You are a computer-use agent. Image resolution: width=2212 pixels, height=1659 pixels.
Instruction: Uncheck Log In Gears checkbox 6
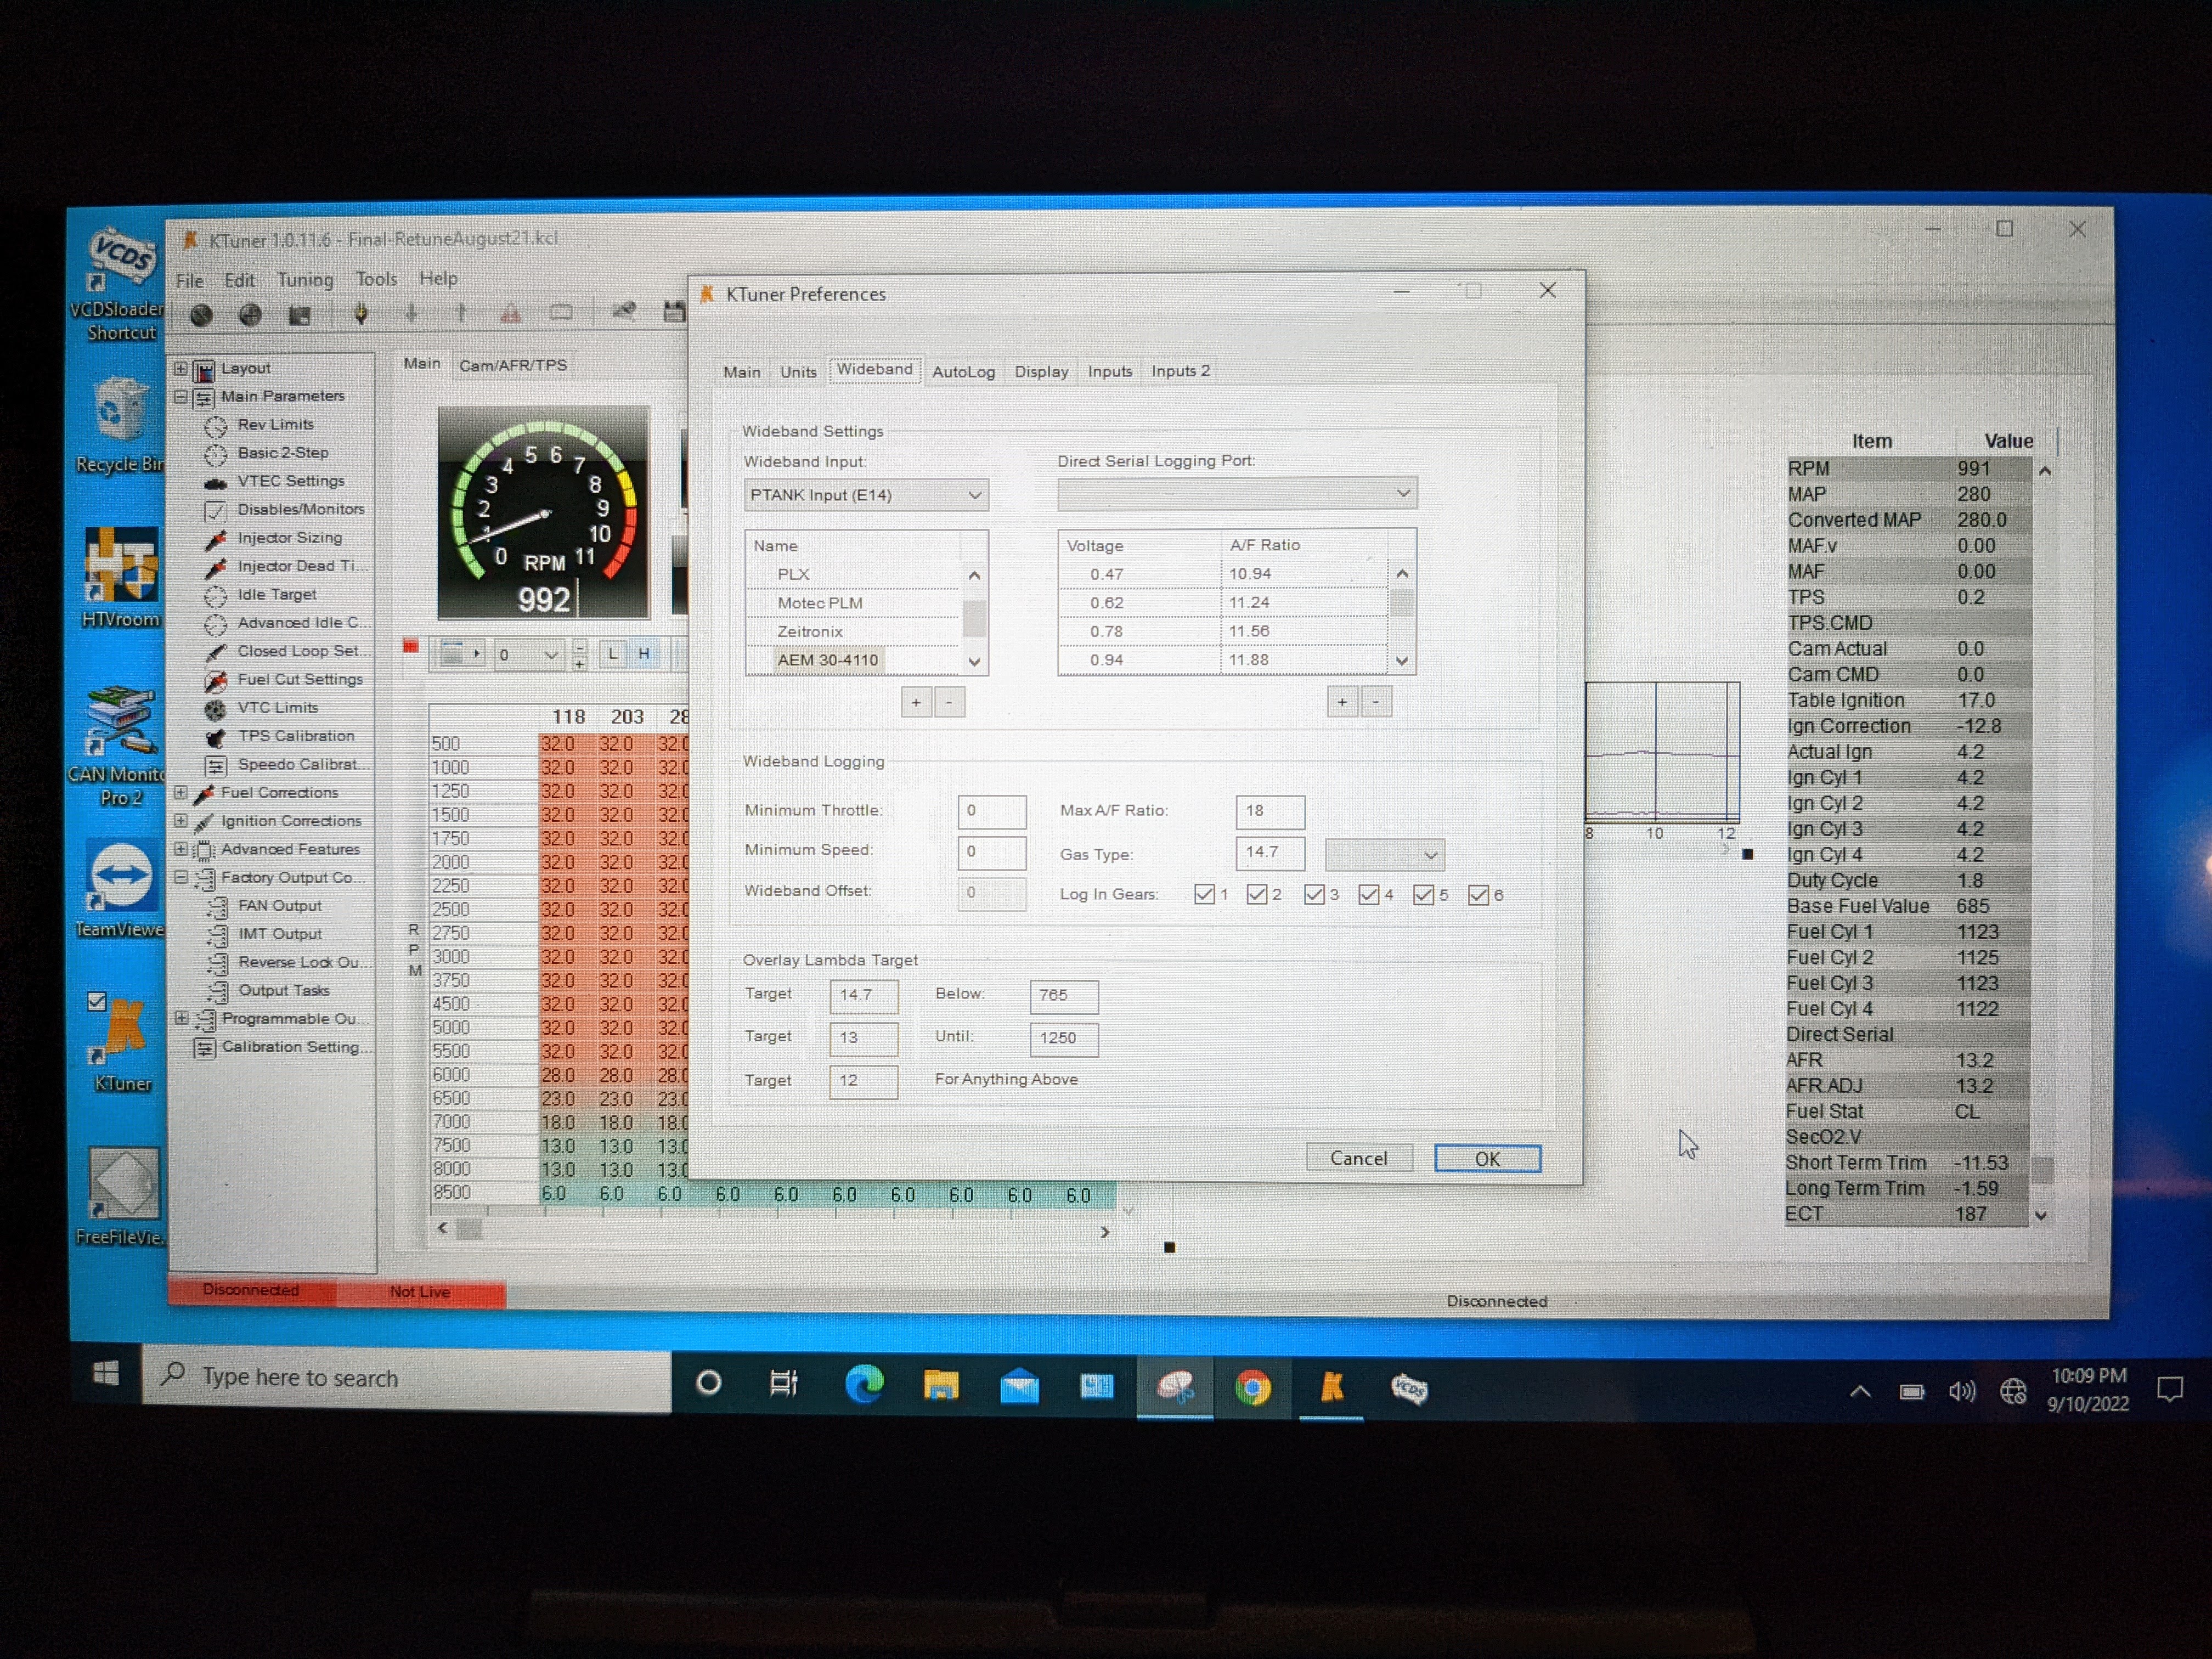click(1479, 895)
